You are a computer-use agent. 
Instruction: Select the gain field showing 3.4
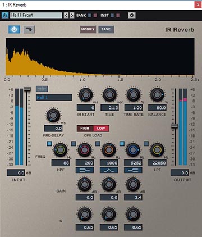click(133, 197)
